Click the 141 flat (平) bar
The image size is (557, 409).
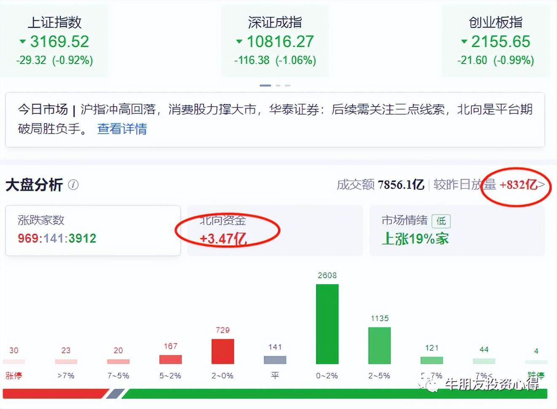click(275, 360)
